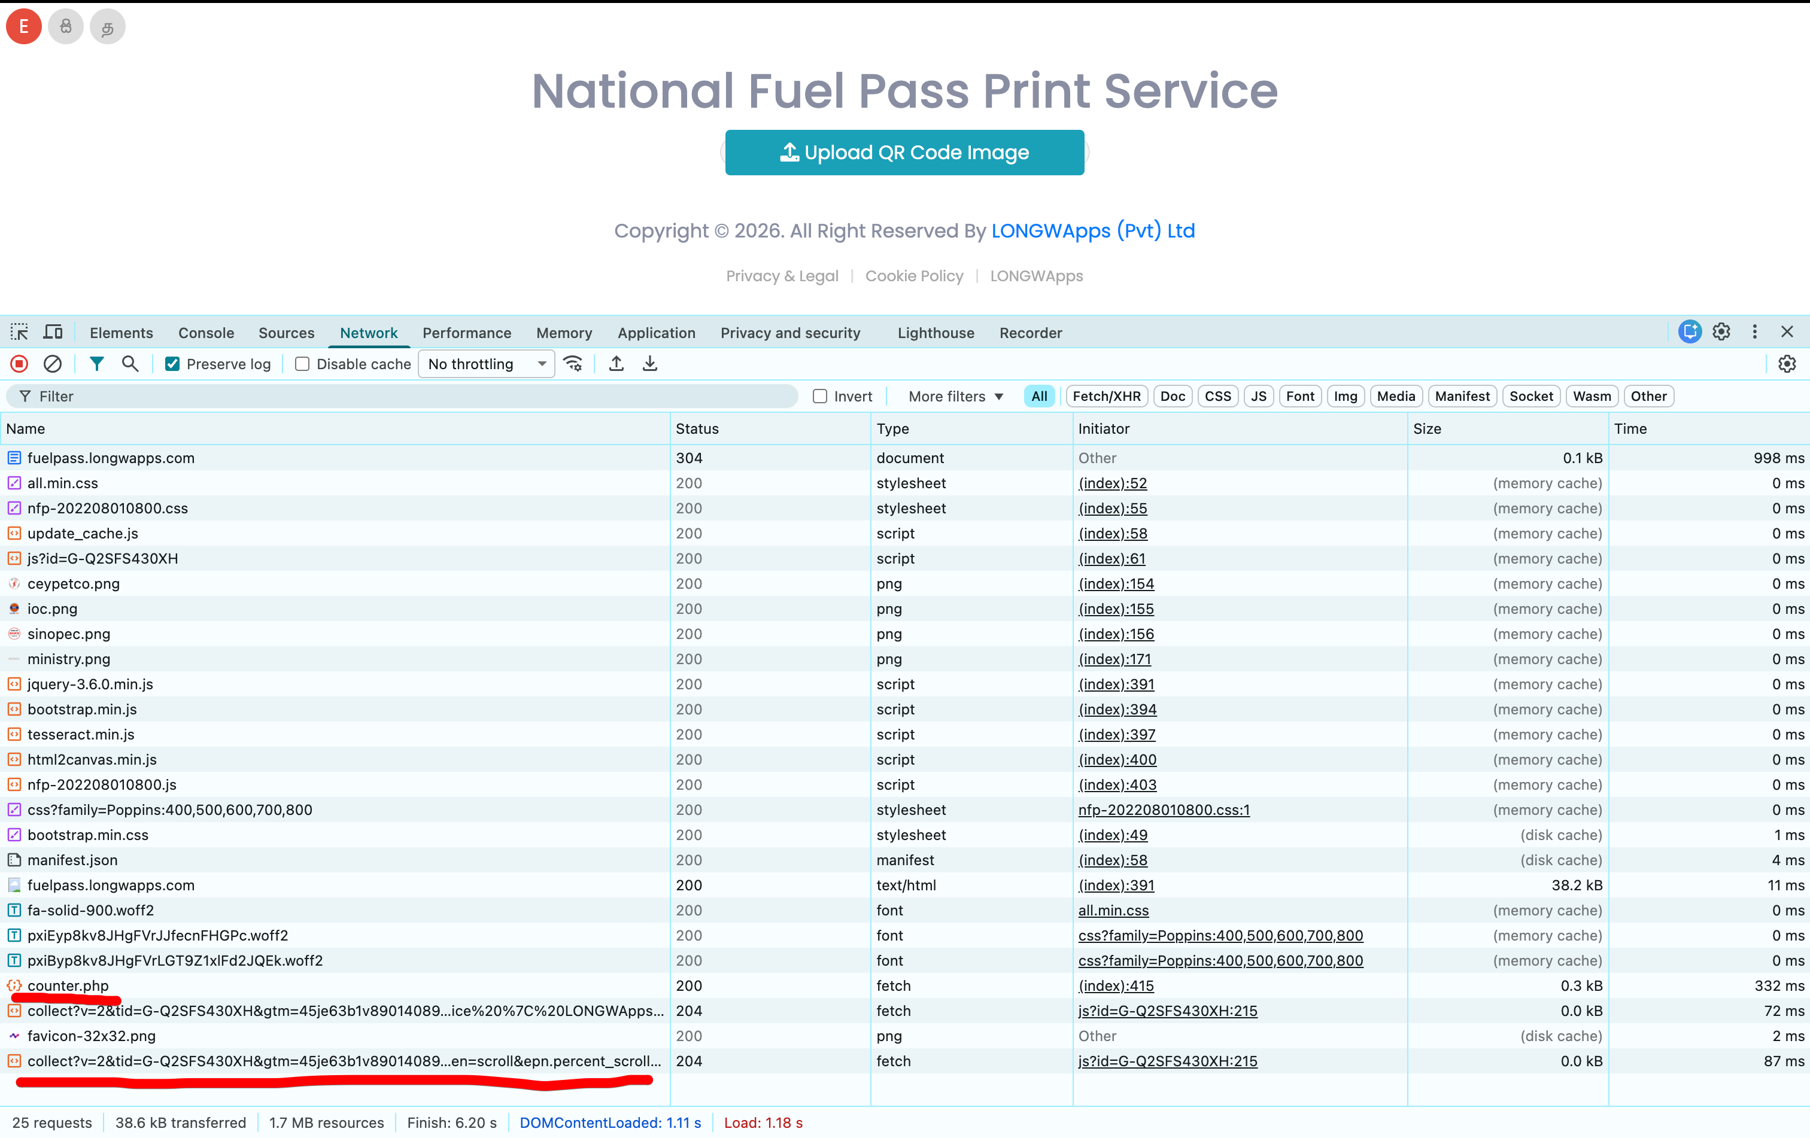This screenshot has width=1810, height=1138.
Task: Open the AI assistance icon in DevTools
Action: tap(1690, 332)
